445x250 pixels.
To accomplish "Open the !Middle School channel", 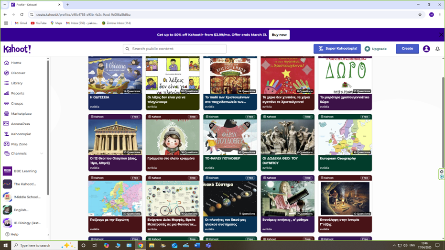I will click(x=27, y=197).
